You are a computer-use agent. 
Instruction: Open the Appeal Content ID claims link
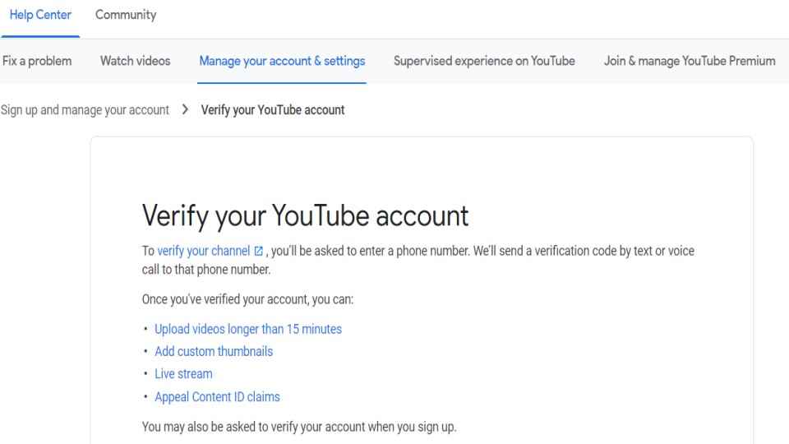(217, 396)
